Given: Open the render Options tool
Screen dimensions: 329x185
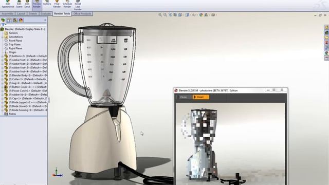Looking at the screenshot, I should (47, 3).
